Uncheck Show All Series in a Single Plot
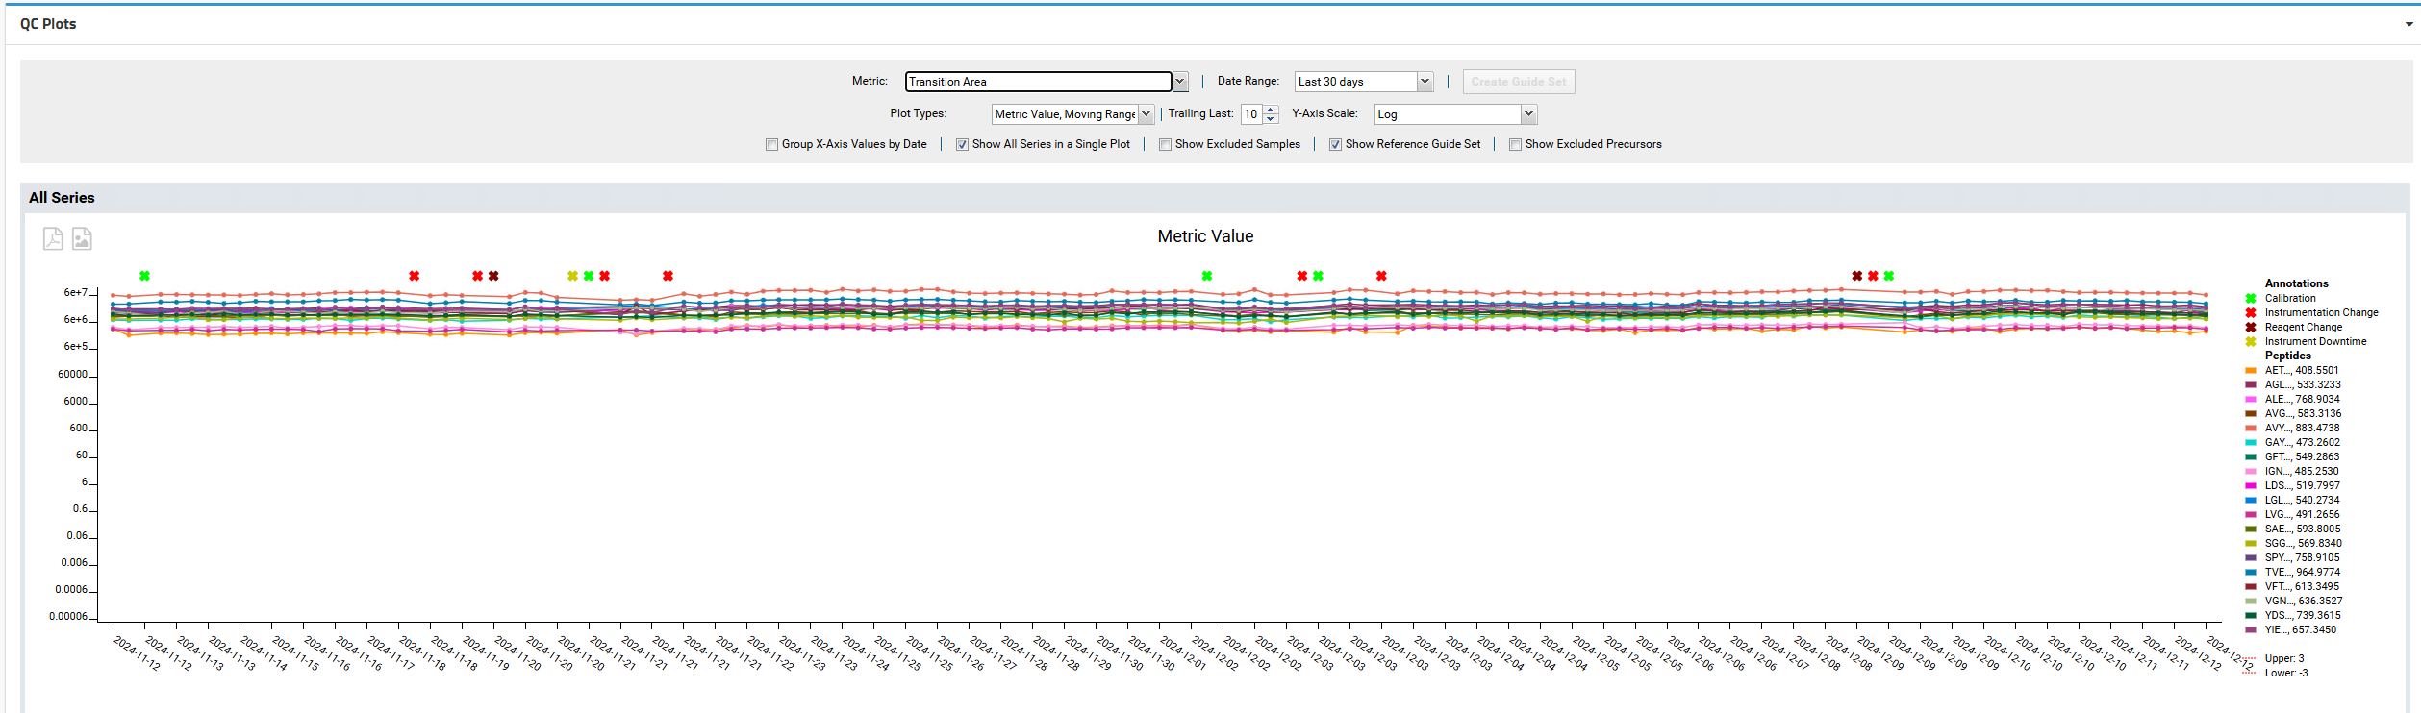The height and width of the screenshot is (713, 2421). pos(962,145)
